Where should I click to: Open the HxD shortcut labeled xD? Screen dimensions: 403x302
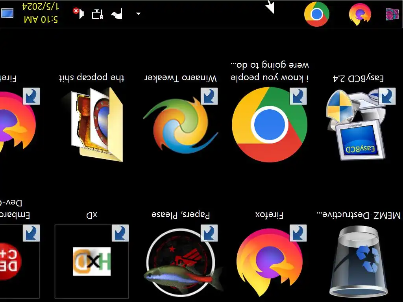click(x=92, y=261)
